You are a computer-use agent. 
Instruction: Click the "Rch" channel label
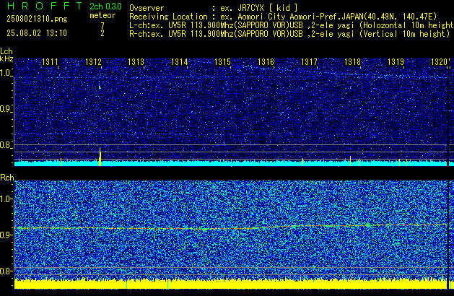click(x=7, y=178)
